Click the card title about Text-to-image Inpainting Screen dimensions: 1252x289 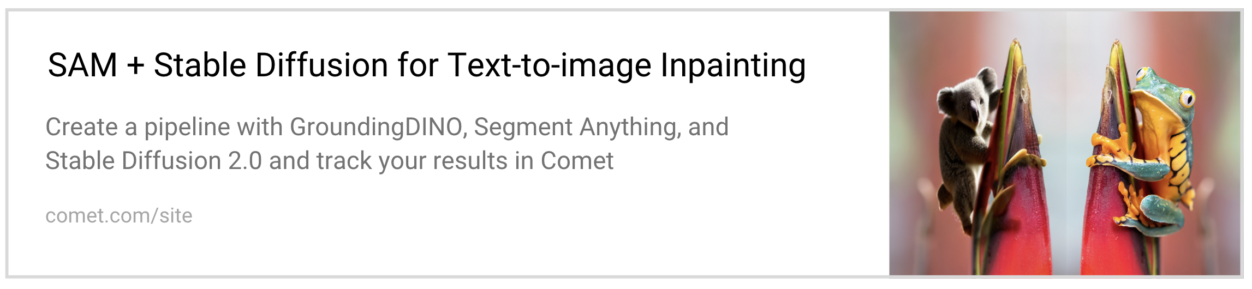tap(426, 65)
